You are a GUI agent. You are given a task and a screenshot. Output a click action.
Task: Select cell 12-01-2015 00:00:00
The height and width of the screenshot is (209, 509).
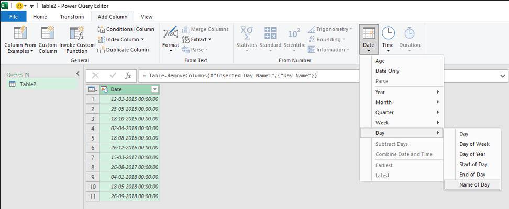click(x=130, y=99)
